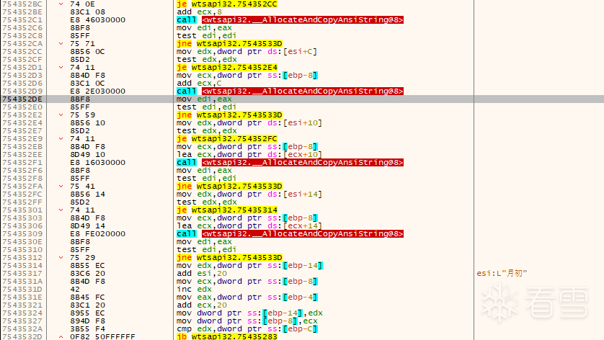Screen dimensions: 604x340
Task: Click the jne instruction on row 75435312
Action: pyautogui.click(x=229, y=258)
